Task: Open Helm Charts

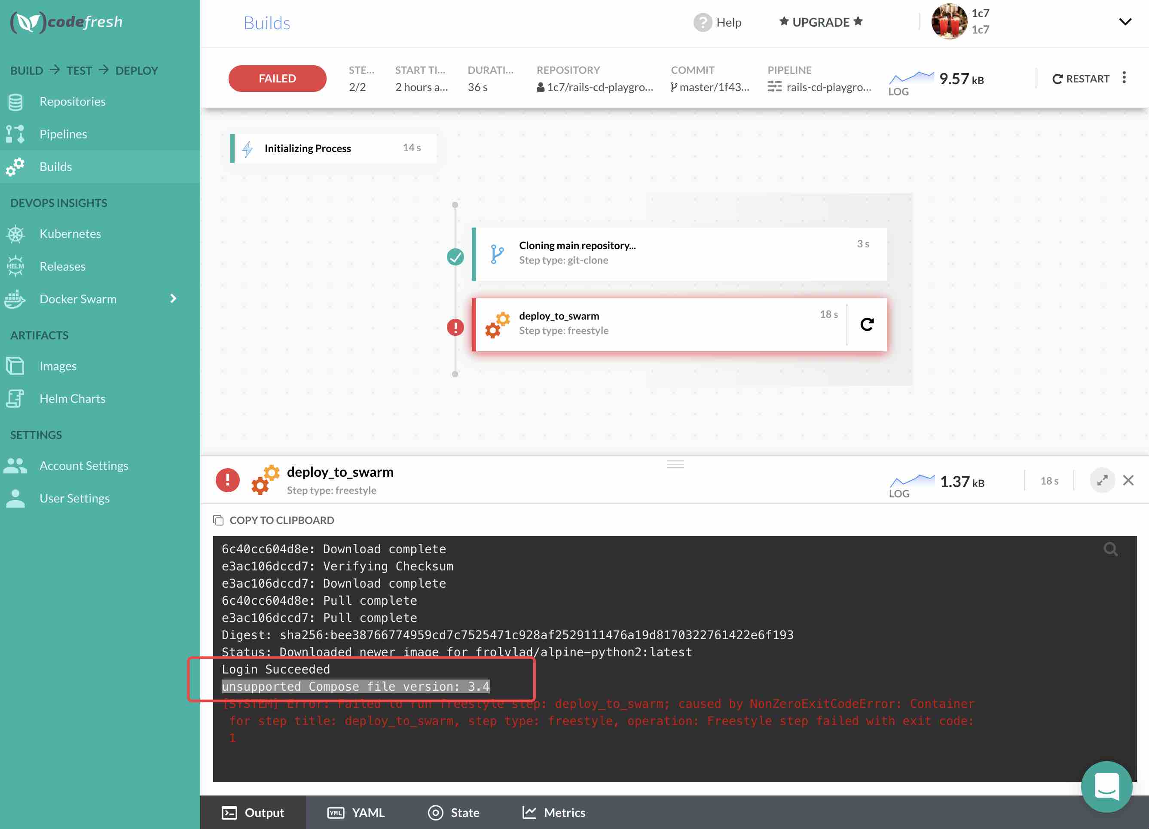Action: (x=72, y=398)
